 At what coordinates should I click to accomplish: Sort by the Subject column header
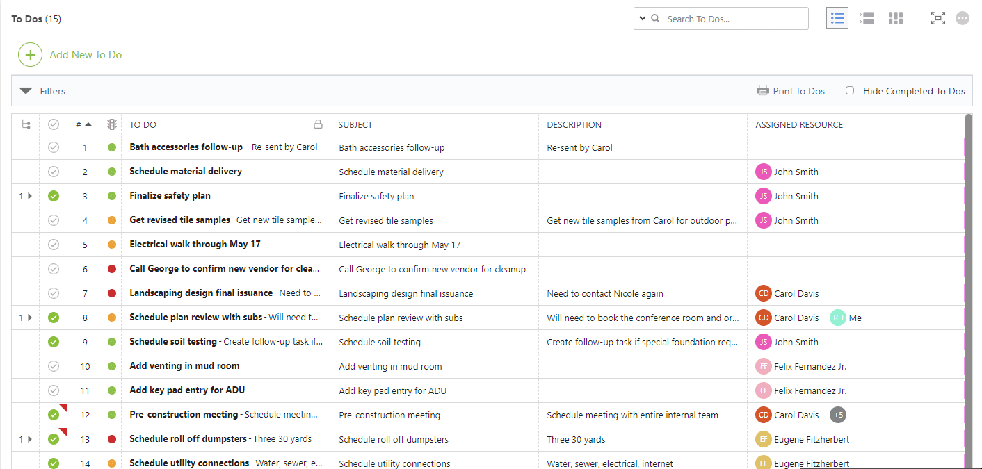tap(355, 125)
